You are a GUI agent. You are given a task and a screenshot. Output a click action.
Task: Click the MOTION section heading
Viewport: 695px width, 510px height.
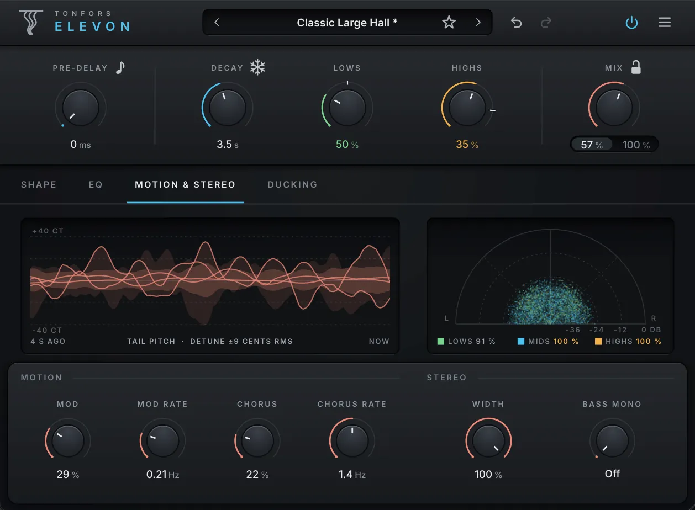tap(41, 378)
